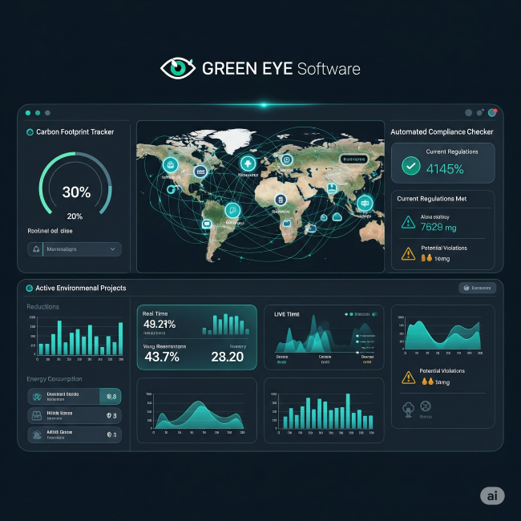Click the dropdown chevron arrow
Viewport: 521px width, 521px height.
[113, 248]
